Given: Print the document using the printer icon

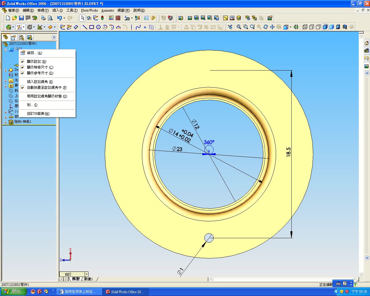Looking at the screenshot, I should pos(43,18).
